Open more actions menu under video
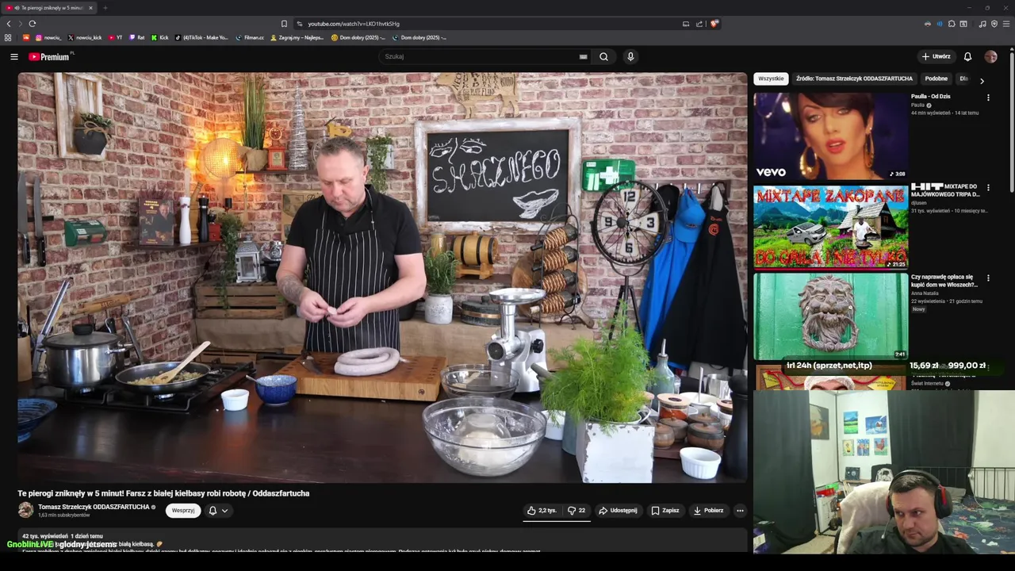Screen dimensions: 1015x571 click(x=740, y=511)
